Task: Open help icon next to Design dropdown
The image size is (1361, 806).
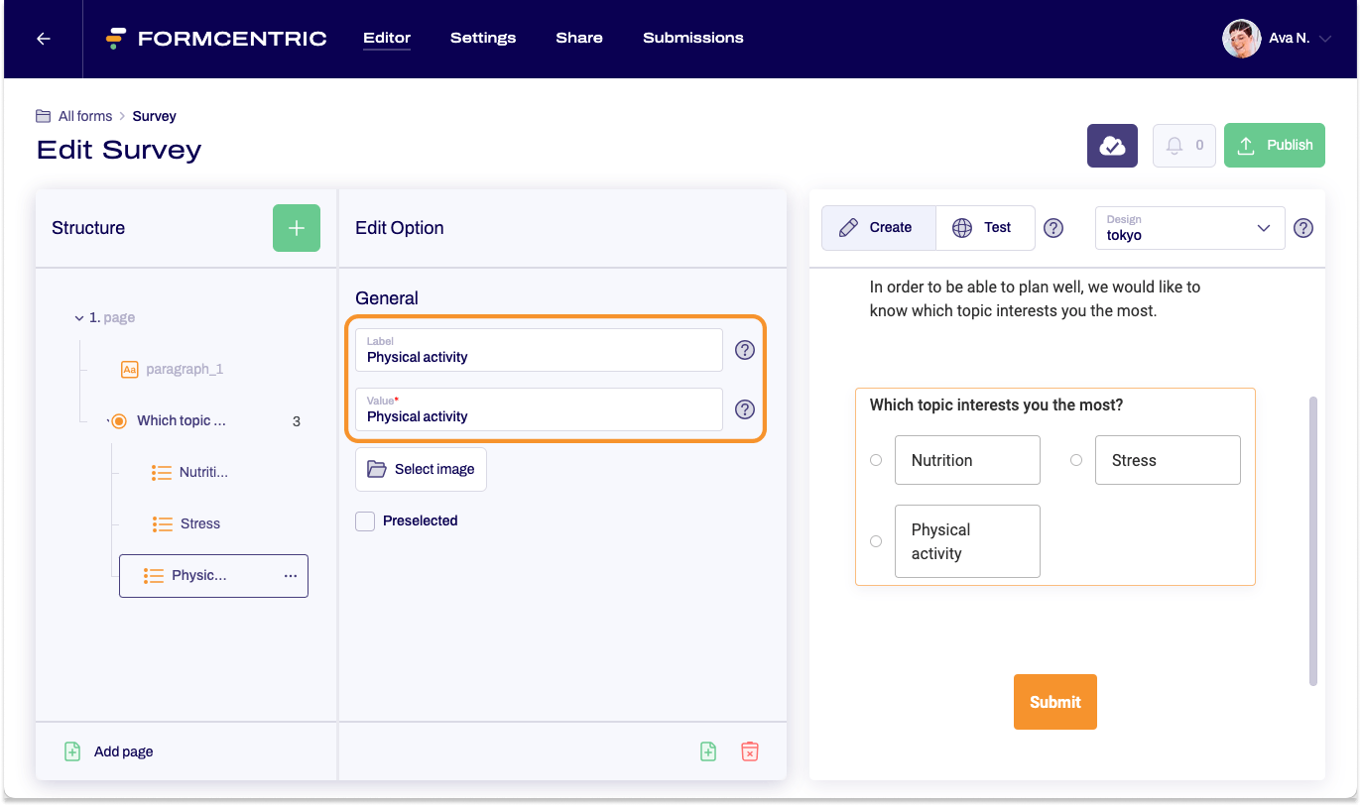Action: pyautogui.click(x=1304, y=228)
